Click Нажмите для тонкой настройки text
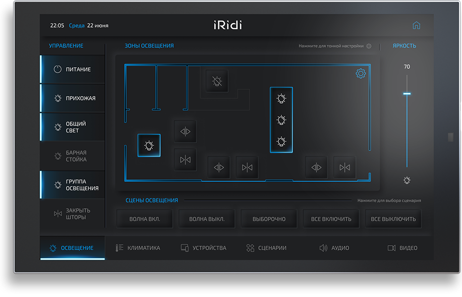The width and height of the screenshot is (462, 297). [331, 46]
